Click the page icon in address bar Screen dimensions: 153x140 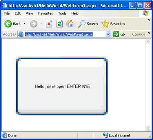coord(21,34)
